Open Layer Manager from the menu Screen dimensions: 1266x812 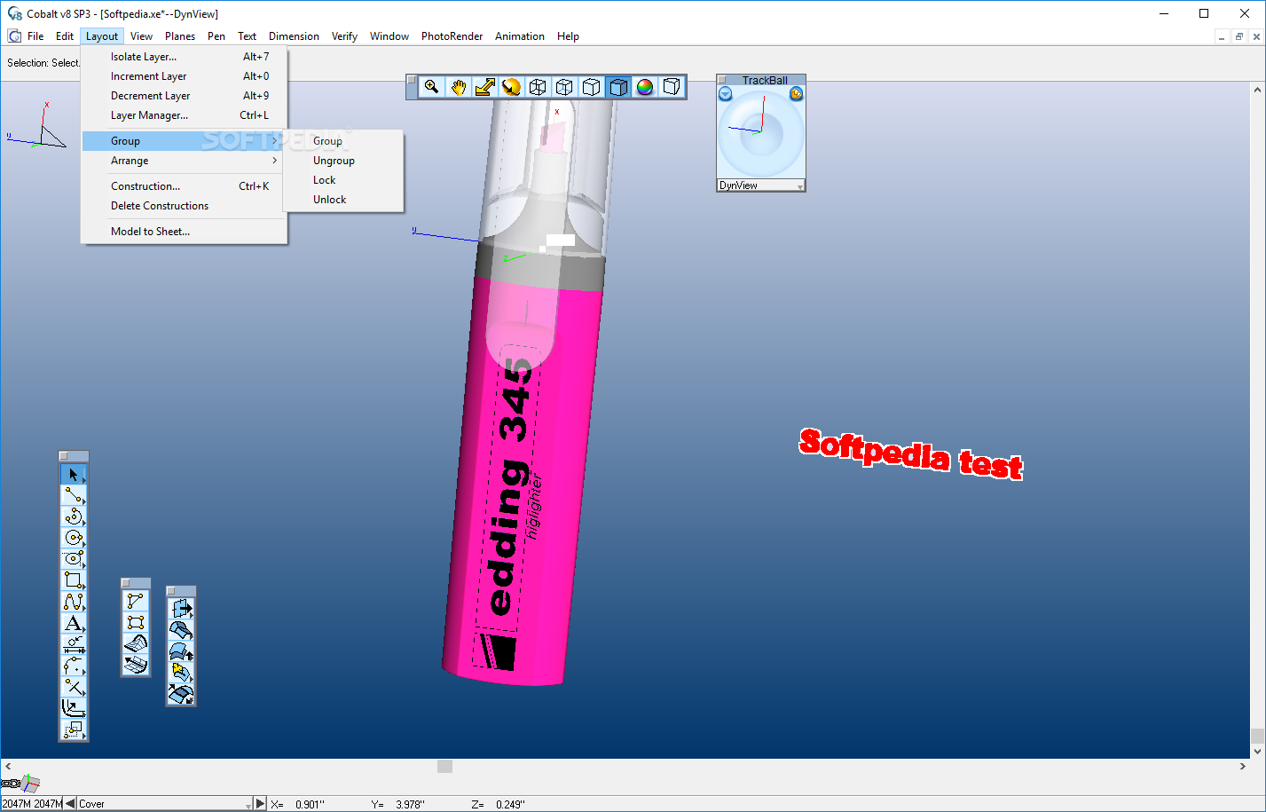coord(183,115)
